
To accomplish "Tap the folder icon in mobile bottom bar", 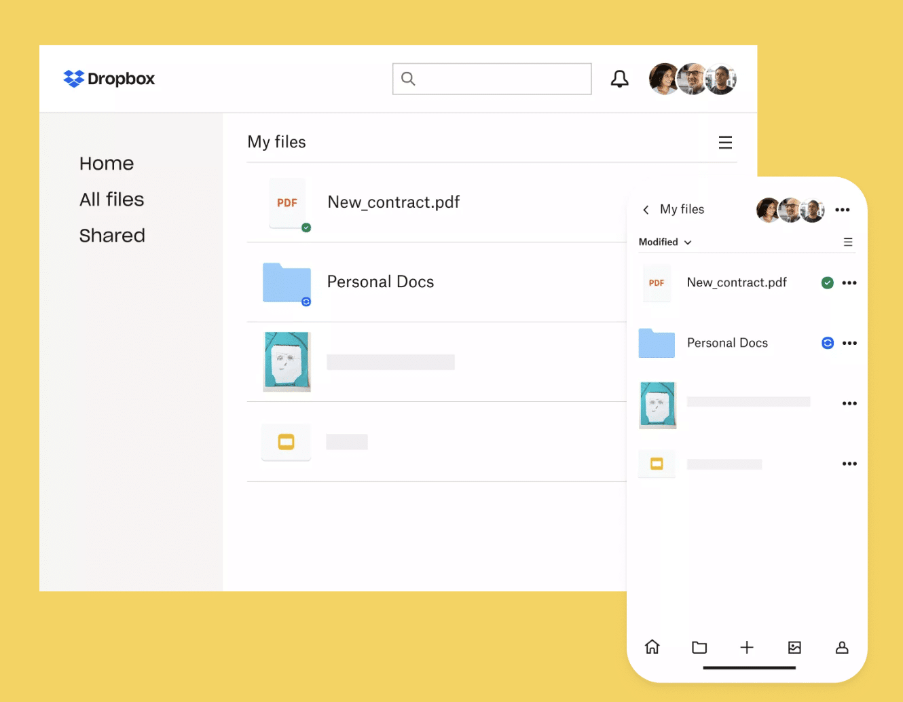I will coord(699,647).
